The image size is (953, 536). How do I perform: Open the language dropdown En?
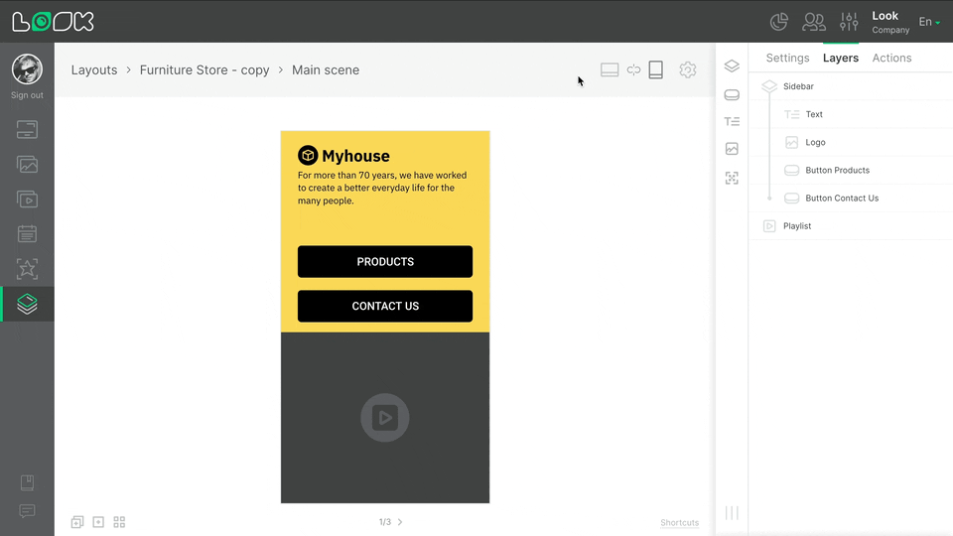(929, 22)
